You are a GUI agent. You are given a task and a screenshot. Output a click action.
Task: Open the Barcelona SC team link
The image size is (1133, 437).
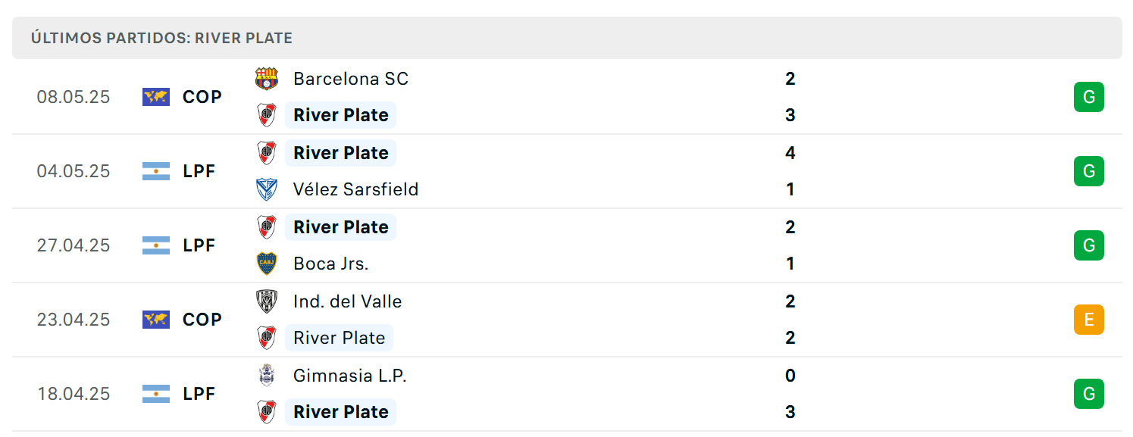click(x=351, y=79)
